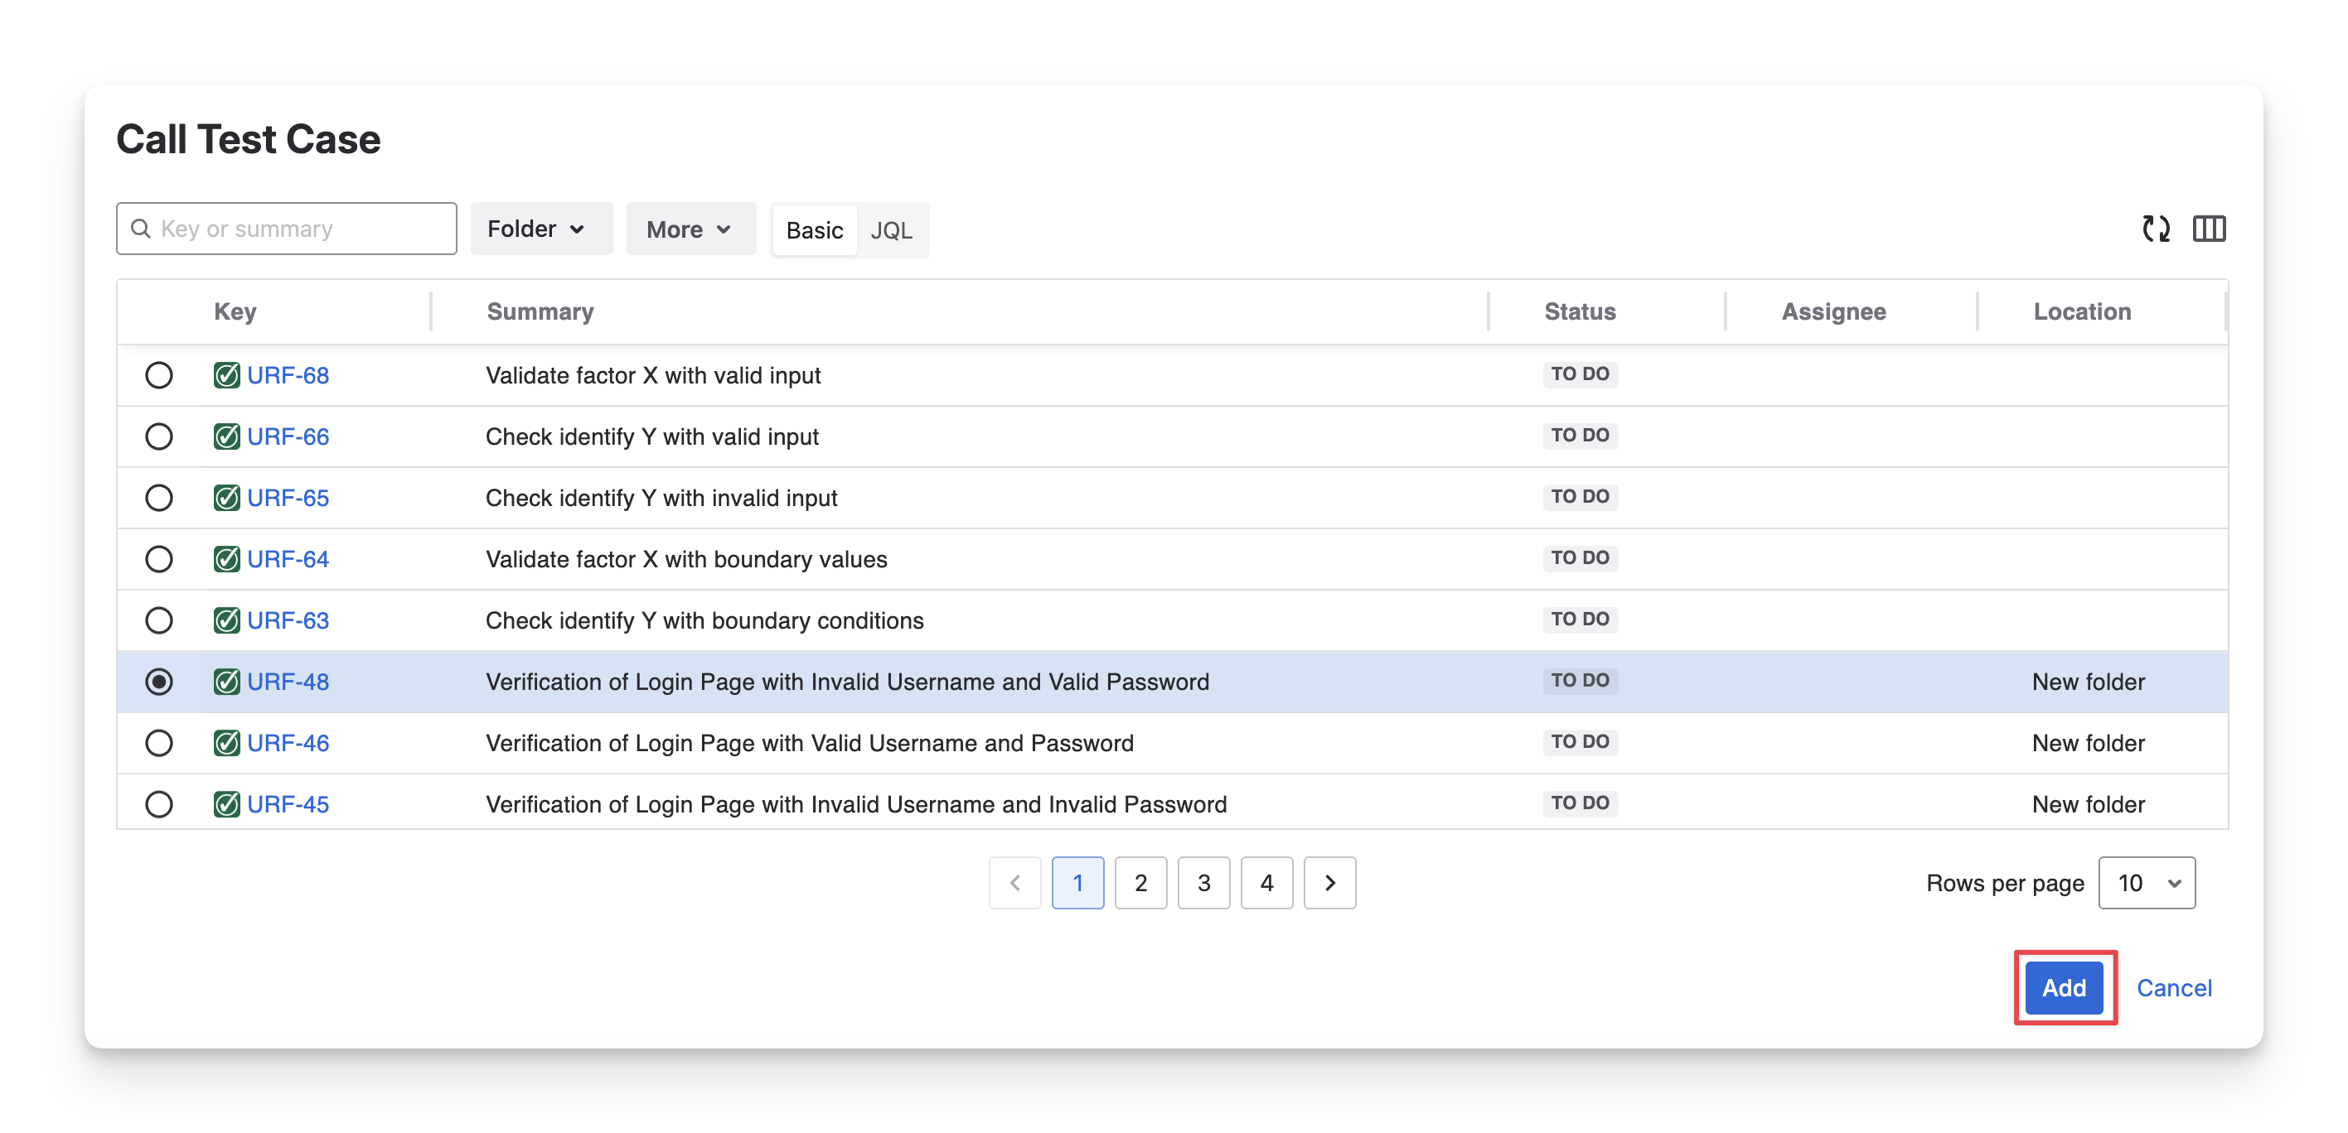2348x1133 pixels.
Task: Focus the Key or summary search field
Action: pyautogui.click(x=301, y=229)
